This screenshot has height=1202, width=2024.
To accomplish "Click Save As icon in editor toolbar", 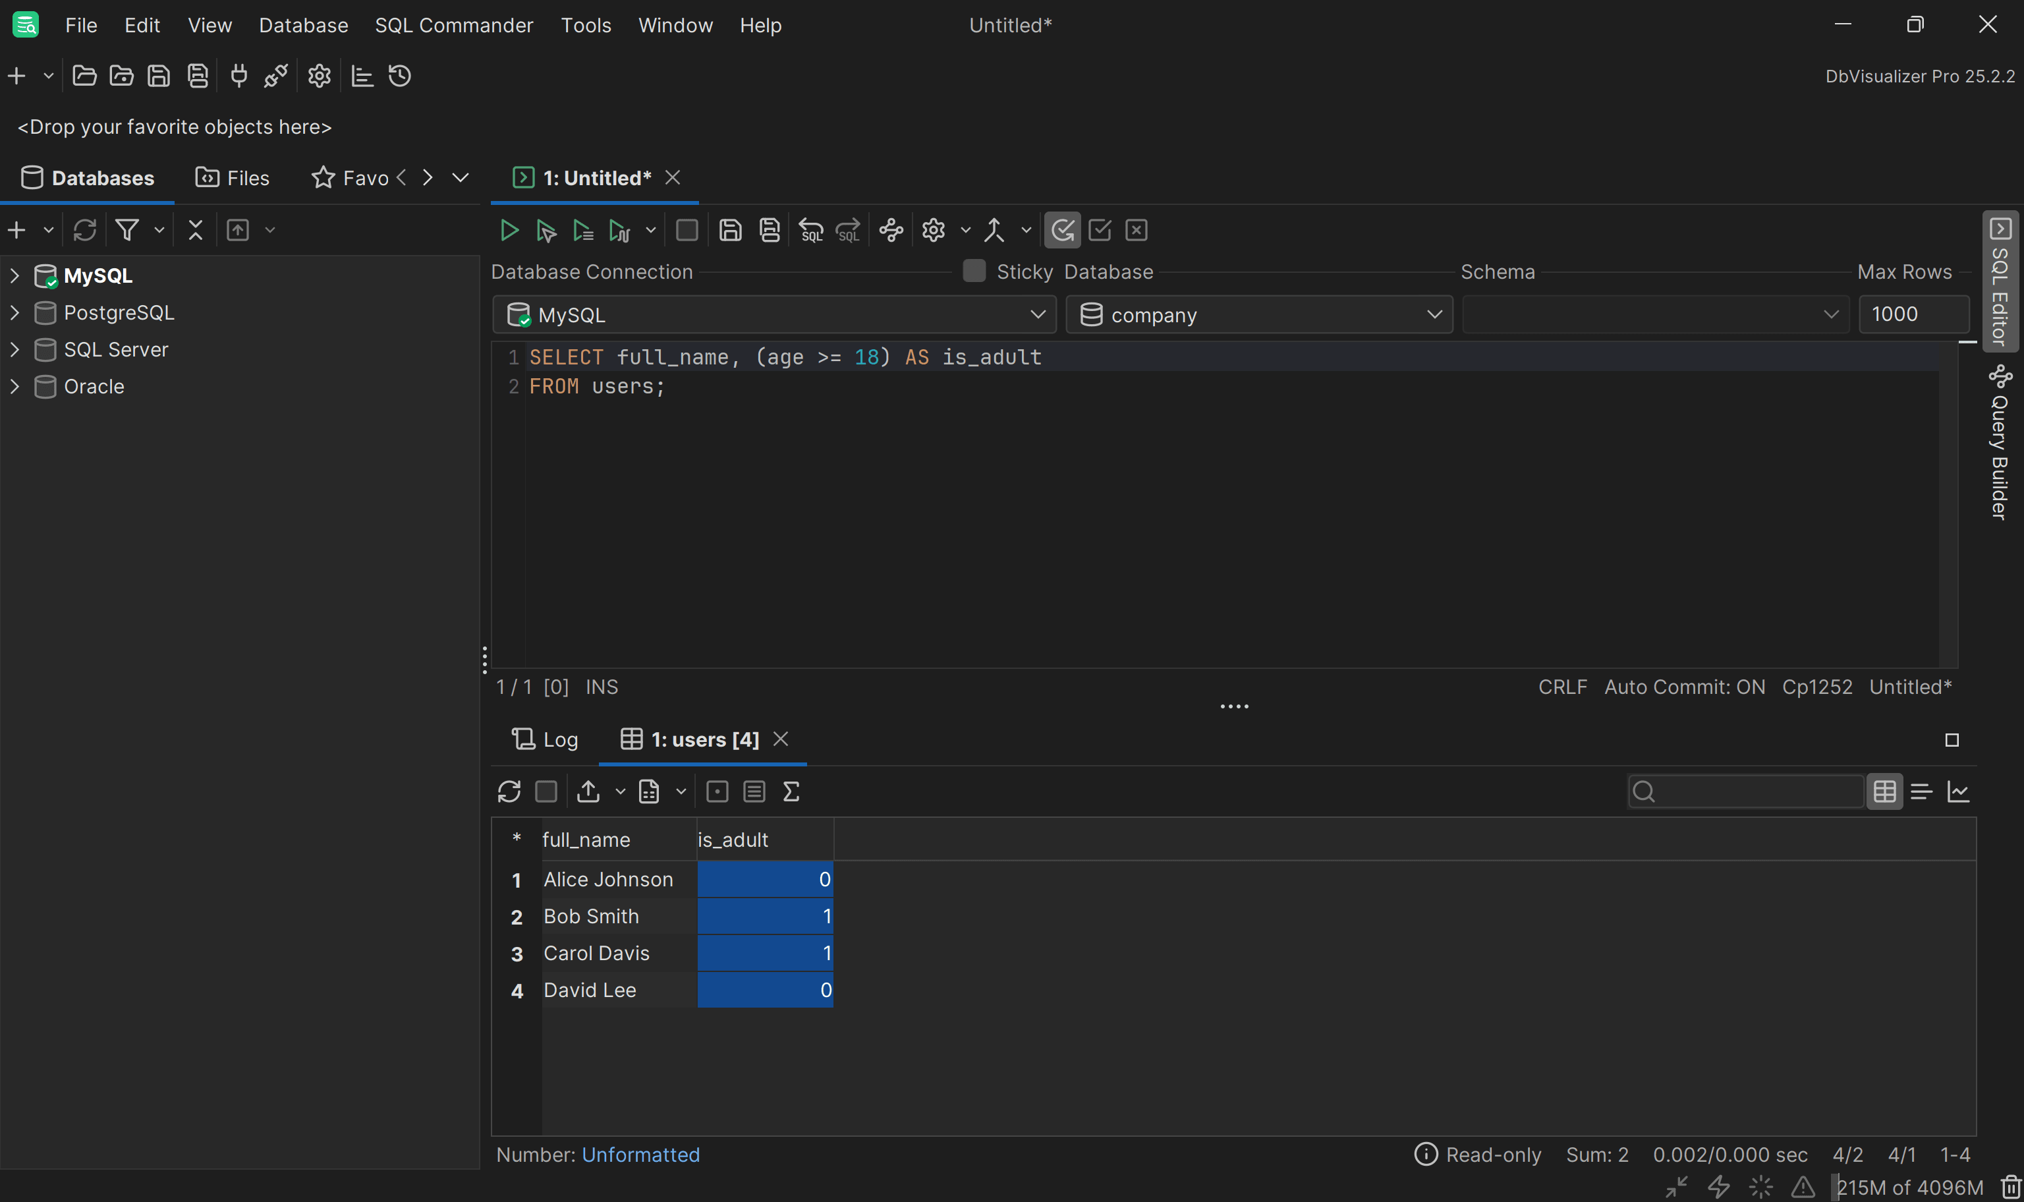I will 769,231.
